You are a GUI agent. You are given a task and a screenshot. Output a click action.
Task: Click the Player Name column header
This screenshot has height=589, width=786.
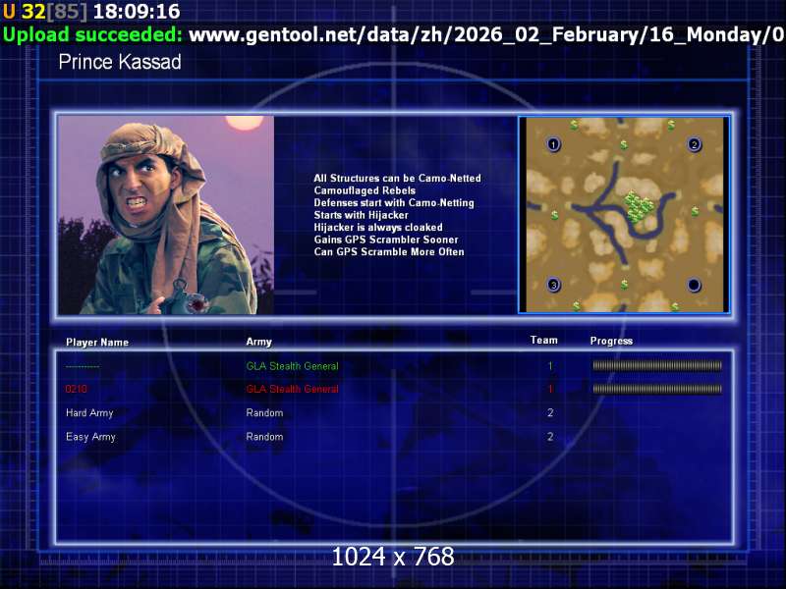pos(97,342)
